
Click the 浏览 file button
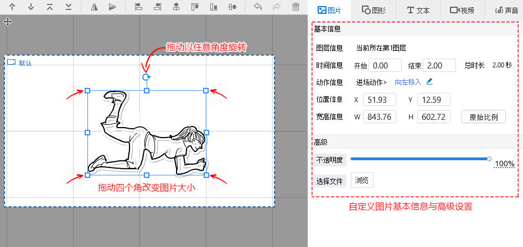(x=362, y=180)
